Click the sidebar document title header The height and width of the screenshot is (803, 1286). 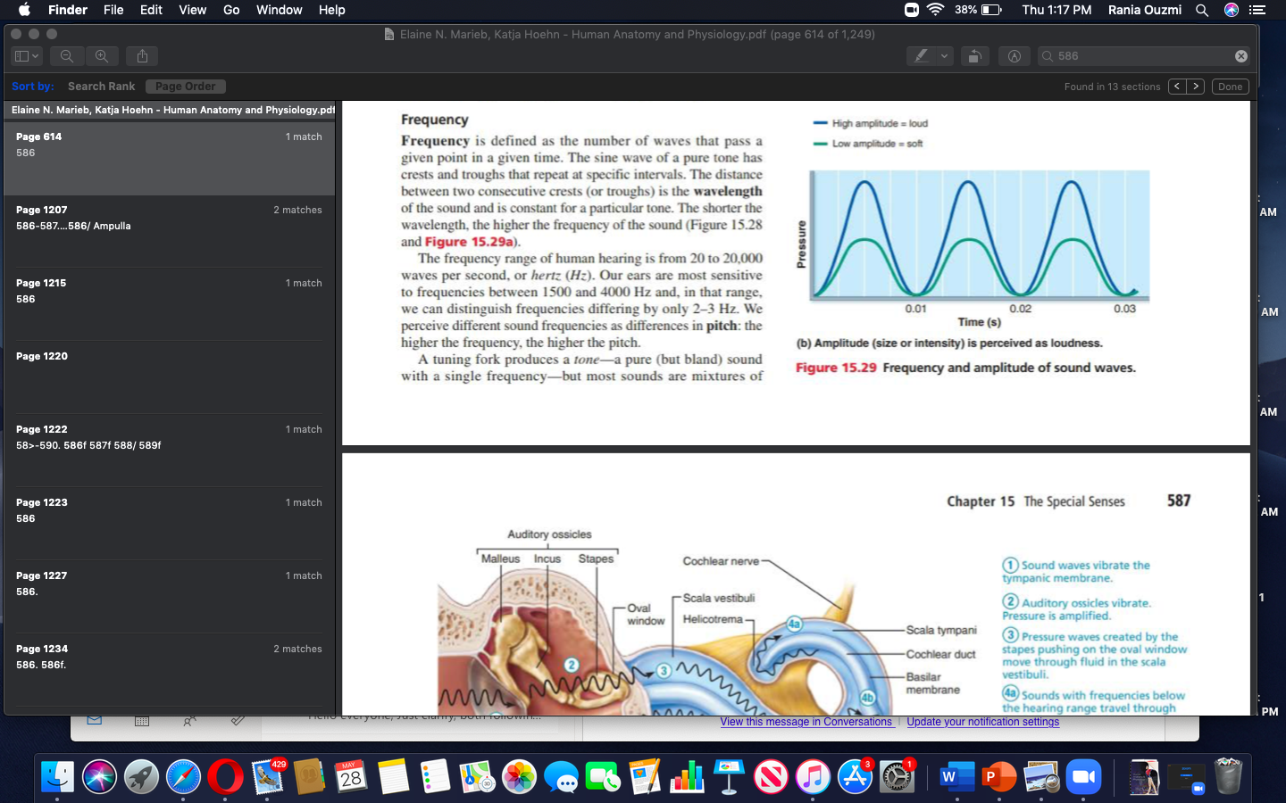tap(170, 110)
